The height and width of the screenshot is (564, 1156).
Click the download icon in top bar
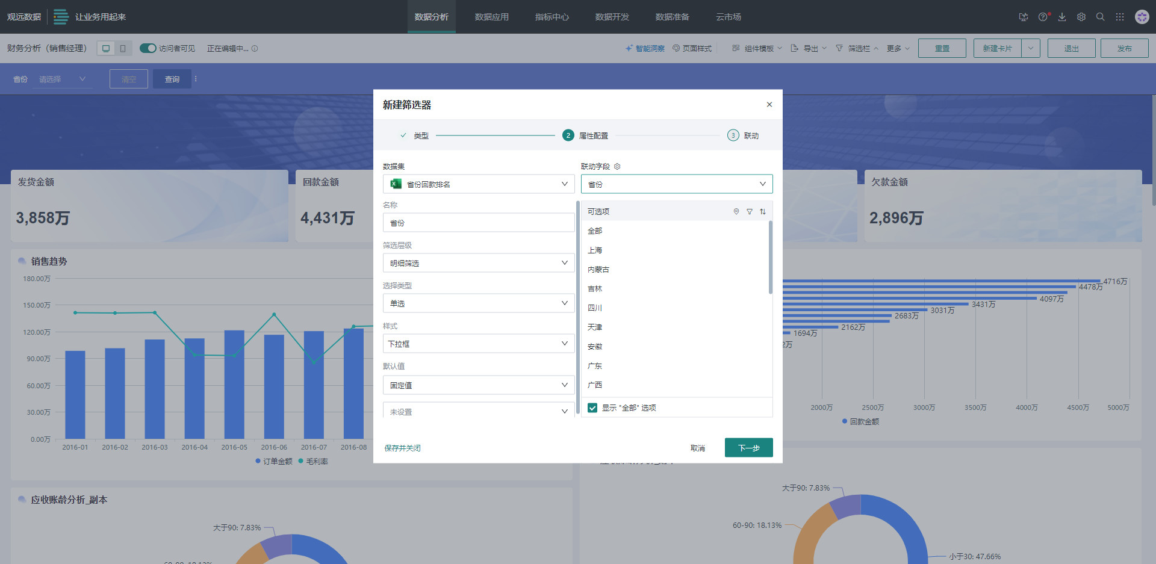pyautogui.click(x=1062, y=17)
